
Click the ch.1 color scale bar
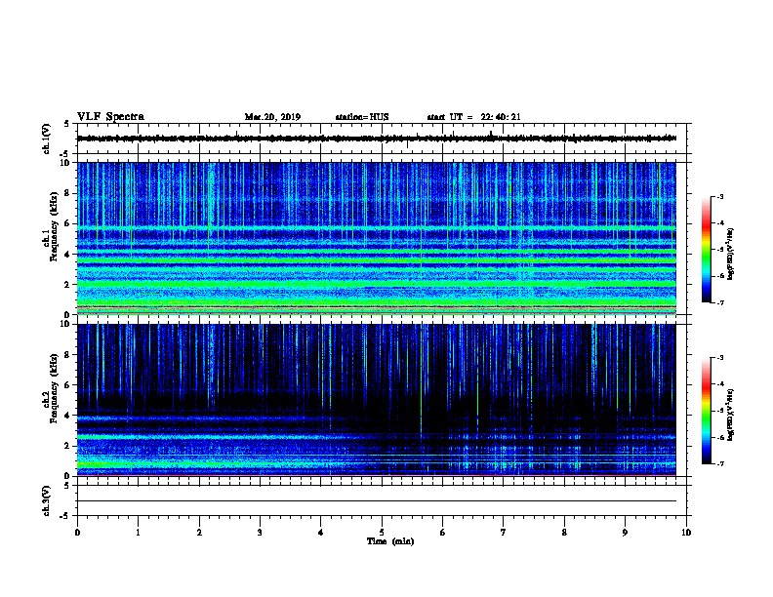coord(707,250)
